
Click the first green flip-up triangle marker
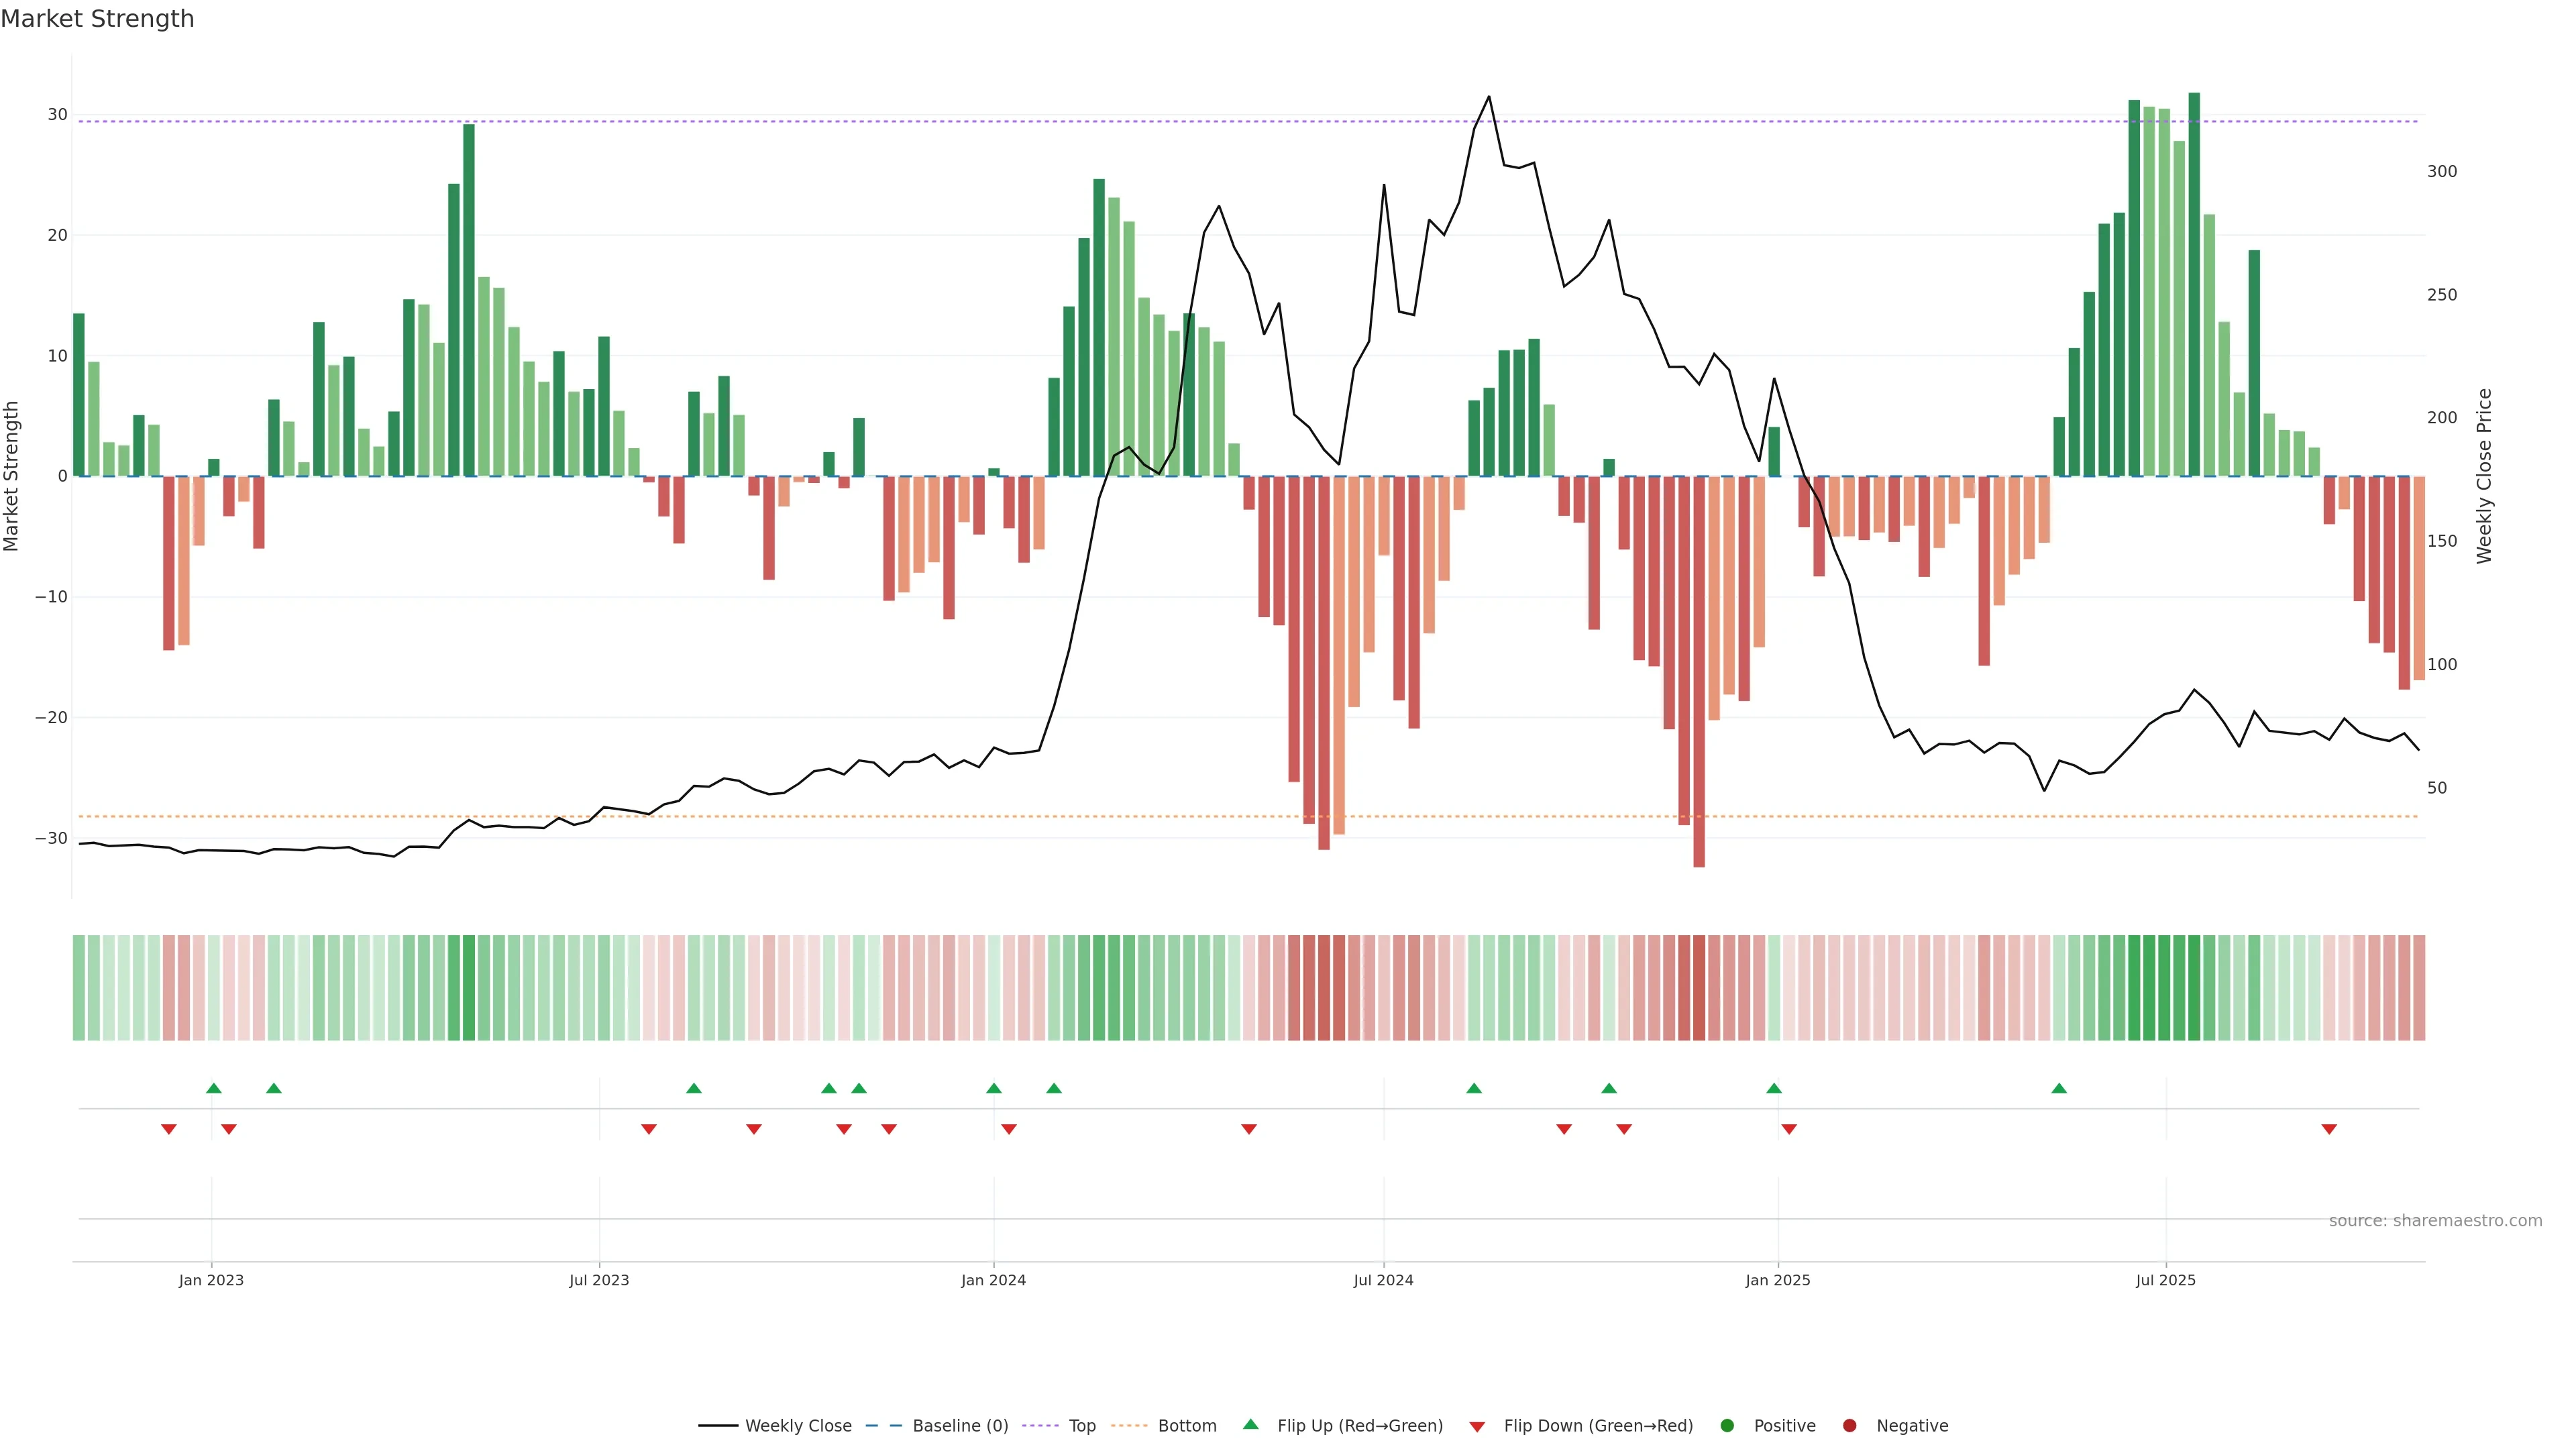213,1088
